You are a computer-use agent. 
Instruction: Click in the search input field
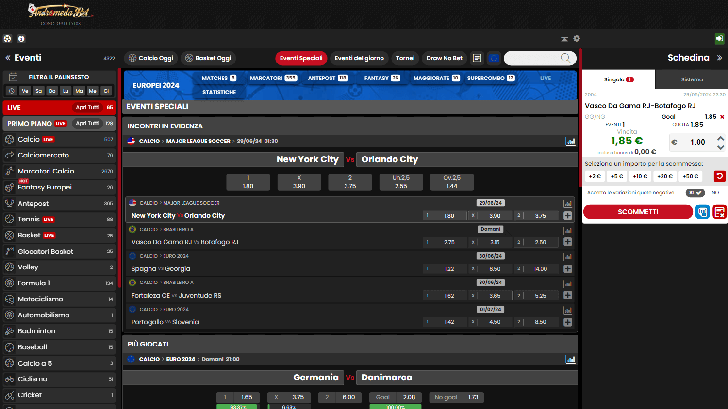pyautogui.click(x=533, y=58)
